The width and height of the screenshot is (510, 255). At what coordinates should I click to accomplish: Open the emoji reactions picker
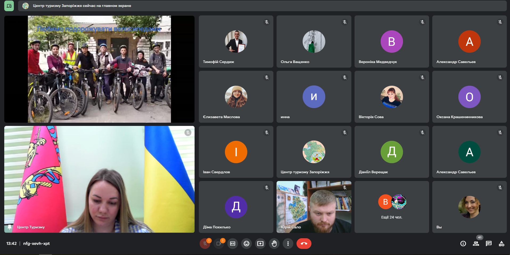(246, 244)
